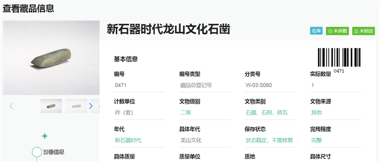Click the barcode image 0471

(x=339, y=57)
